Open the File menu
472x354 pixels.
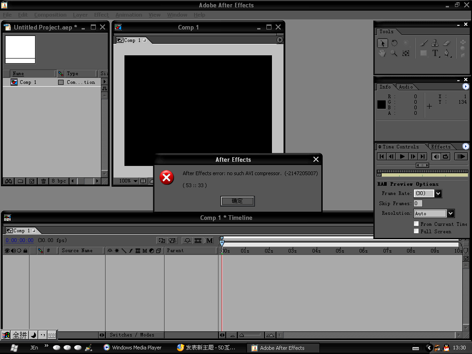[7, 15]
